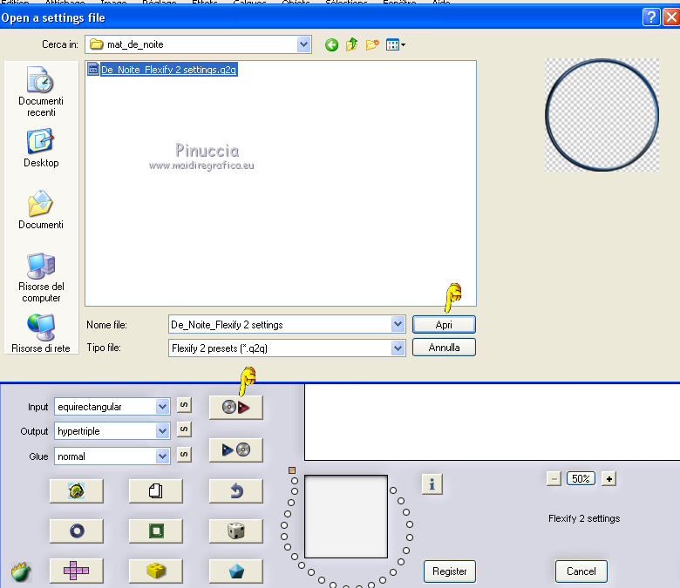Viewport: 680px width, 588px height.
Task: Click the orange square dial marker
Action: point(292,470)
